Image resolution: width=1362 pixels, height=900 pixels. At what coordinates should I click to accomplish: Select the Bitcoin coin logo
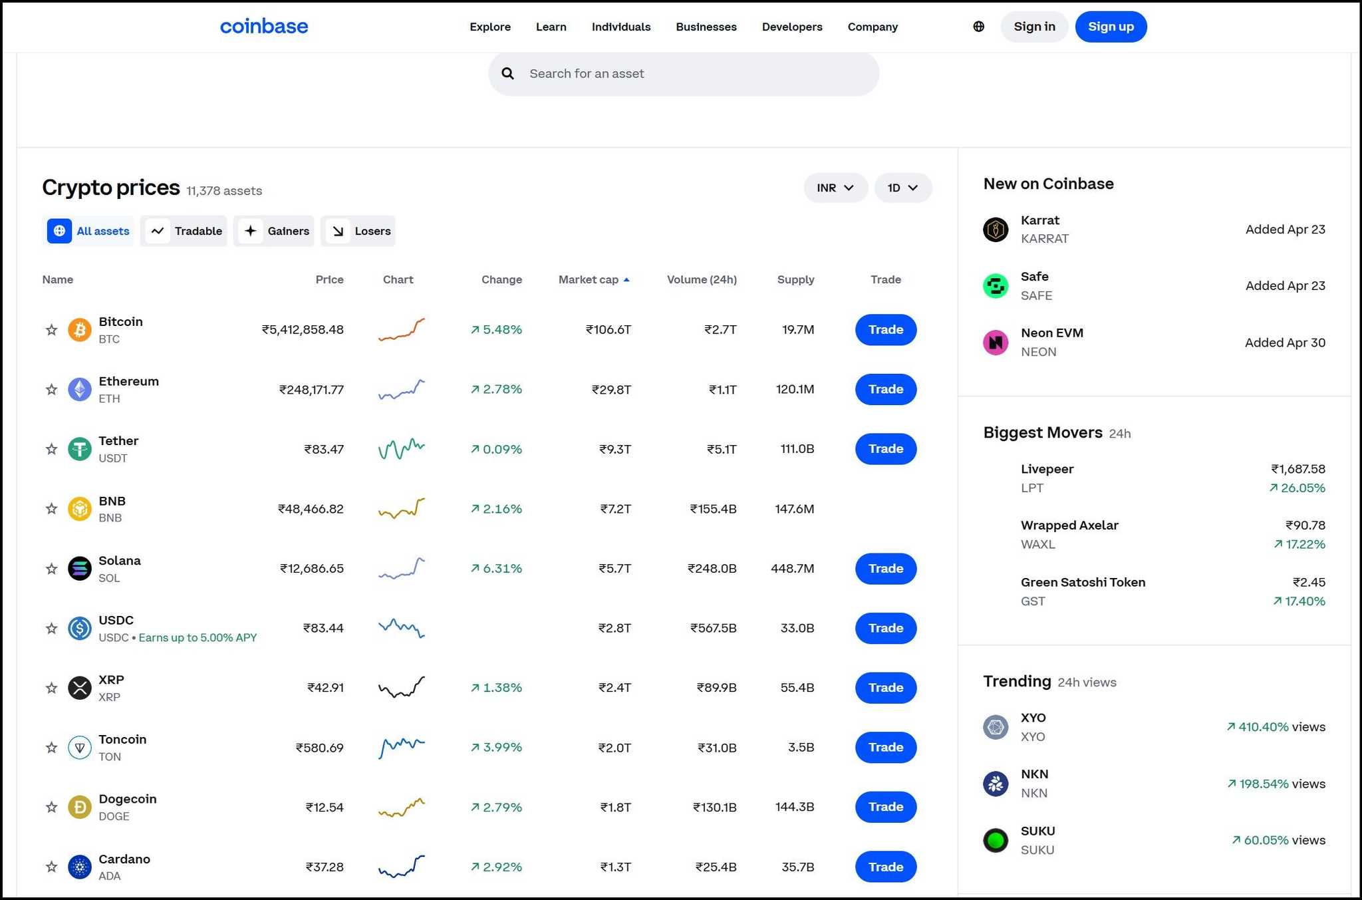tap(79, 329)
